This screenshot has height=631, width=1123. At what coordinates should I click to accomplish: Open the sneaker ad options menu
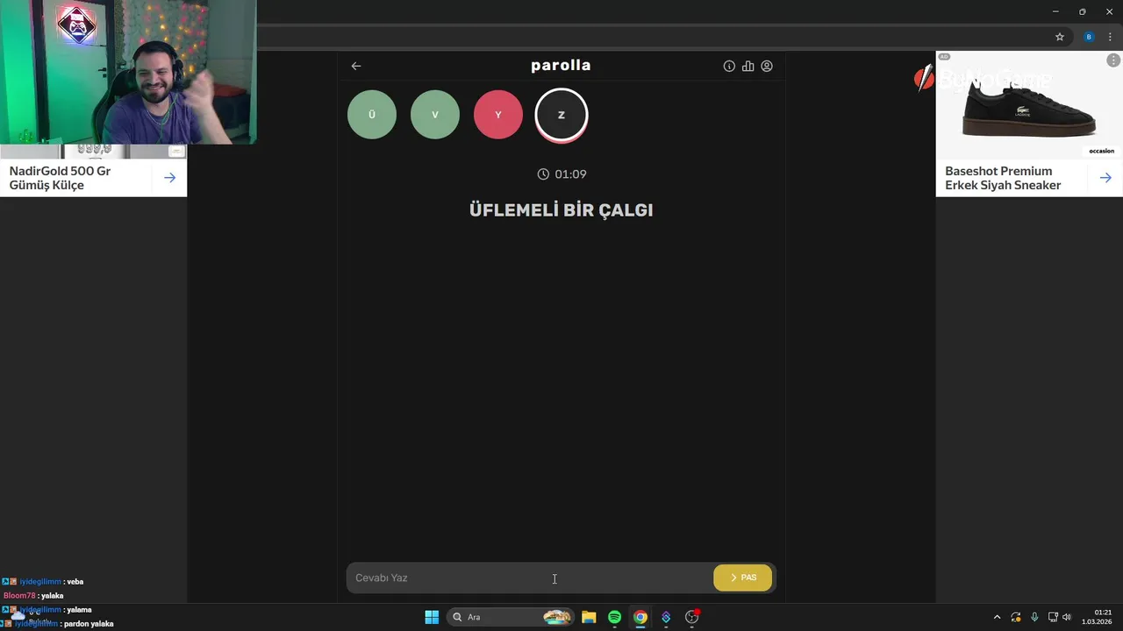(1113, 60)
